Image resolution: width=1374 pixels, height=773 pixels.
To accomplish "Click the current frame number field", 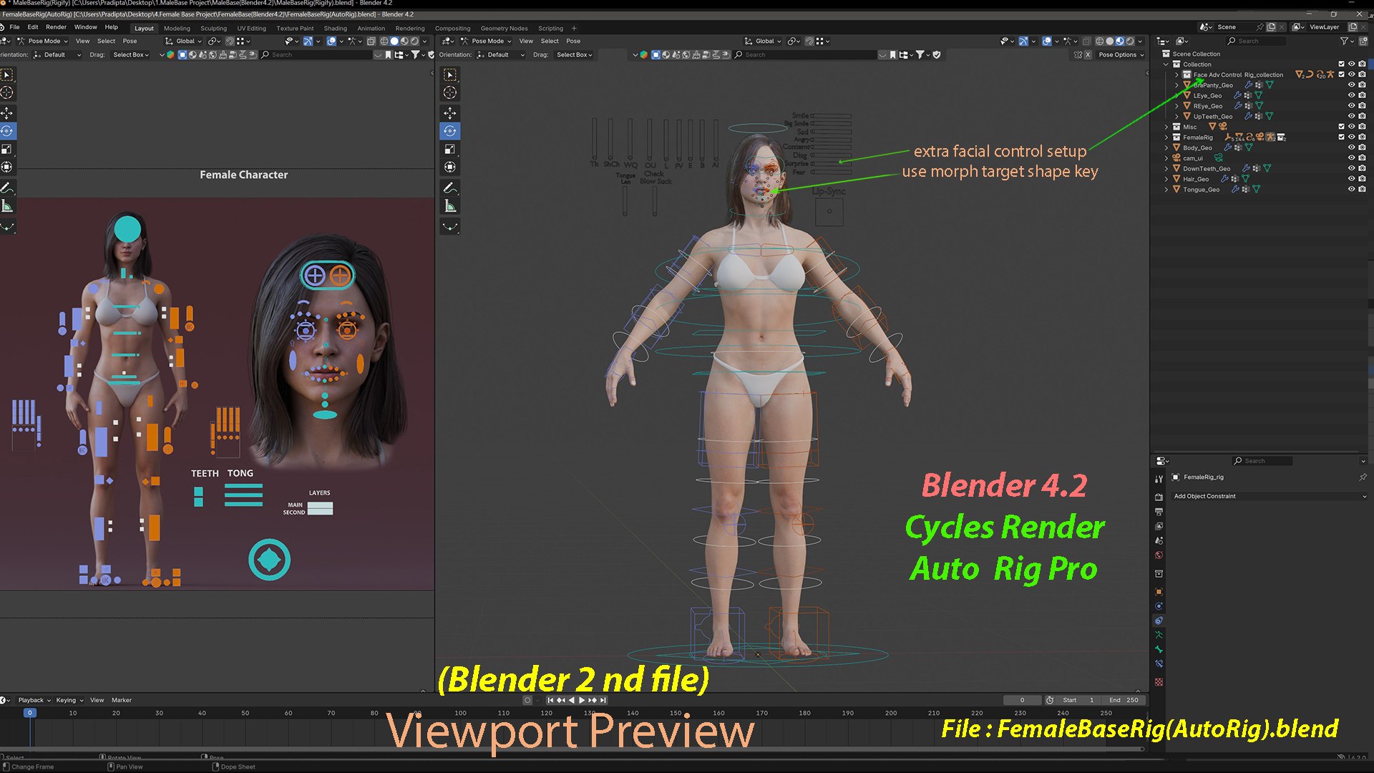I will [1022, 700].
